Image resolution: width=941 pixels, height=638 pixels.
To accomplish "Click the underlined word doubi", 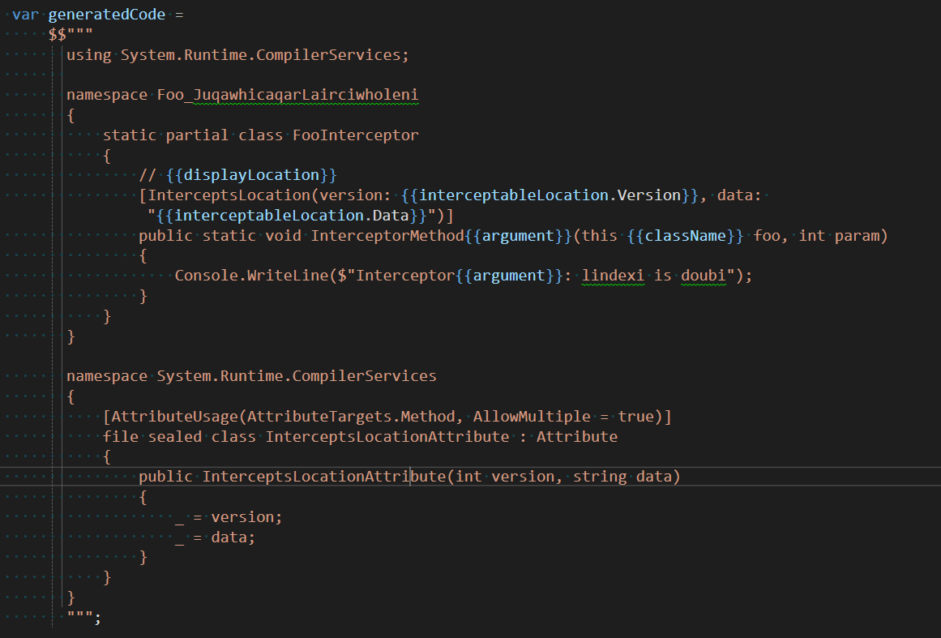I will pyautogui.click(x=704, y=276).
